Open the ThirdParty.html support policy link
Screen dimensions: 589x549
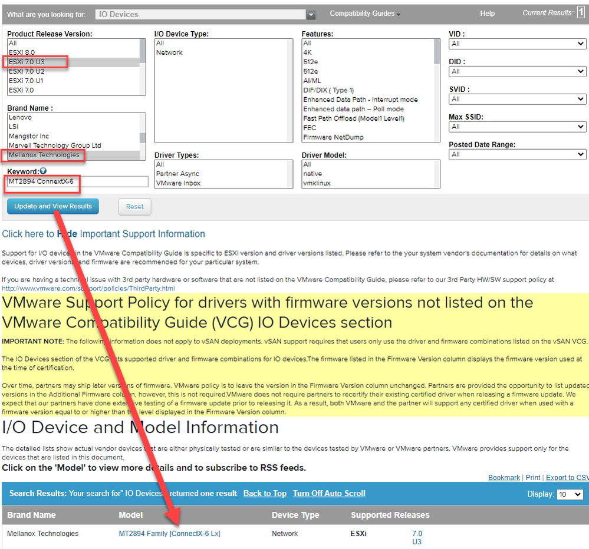[x=88, y=288]
